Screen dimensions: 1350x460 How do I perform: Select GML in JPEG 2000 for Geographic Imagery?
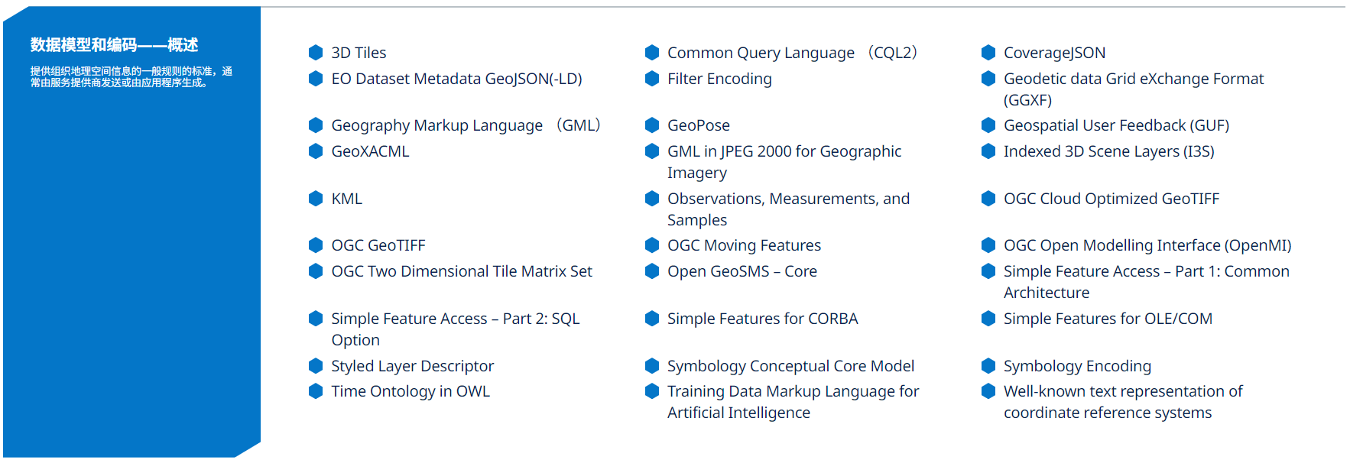pos(784,162)
